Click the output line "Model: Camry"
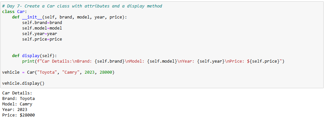Screen dimensions: 324x122 pos(17,104)
